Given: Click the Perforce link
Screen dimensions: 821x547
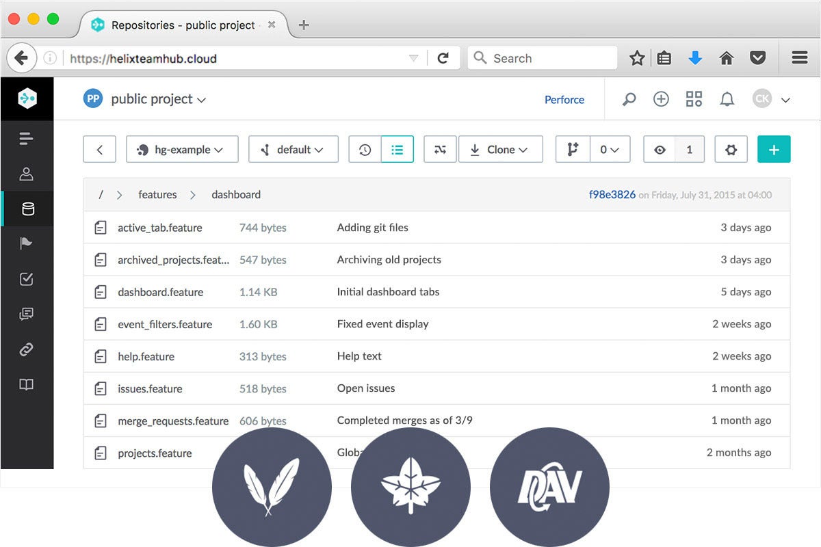Looking at the screenshot, I should coord(564,100).
